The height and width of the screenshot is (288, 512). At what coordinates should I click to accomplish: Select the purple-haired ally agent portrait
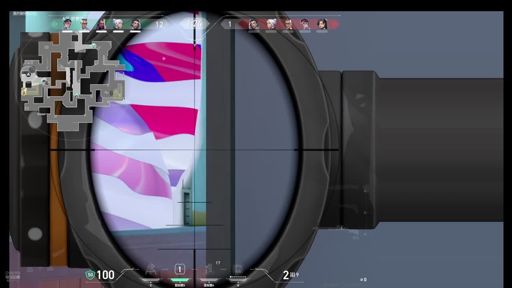click(101, 24)
